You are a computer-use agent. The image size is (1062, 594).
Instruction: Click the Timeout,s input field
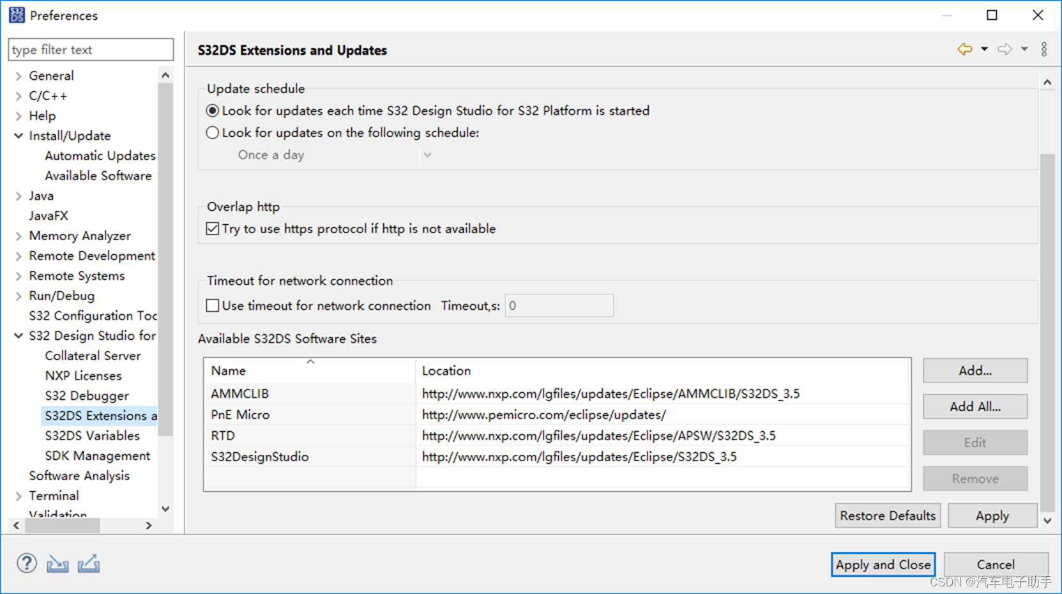[x=559, y=305]
